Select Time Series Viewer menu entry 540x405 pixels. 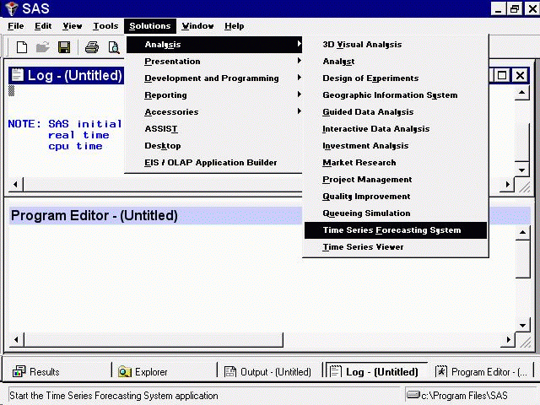click(x=363, y=247)
